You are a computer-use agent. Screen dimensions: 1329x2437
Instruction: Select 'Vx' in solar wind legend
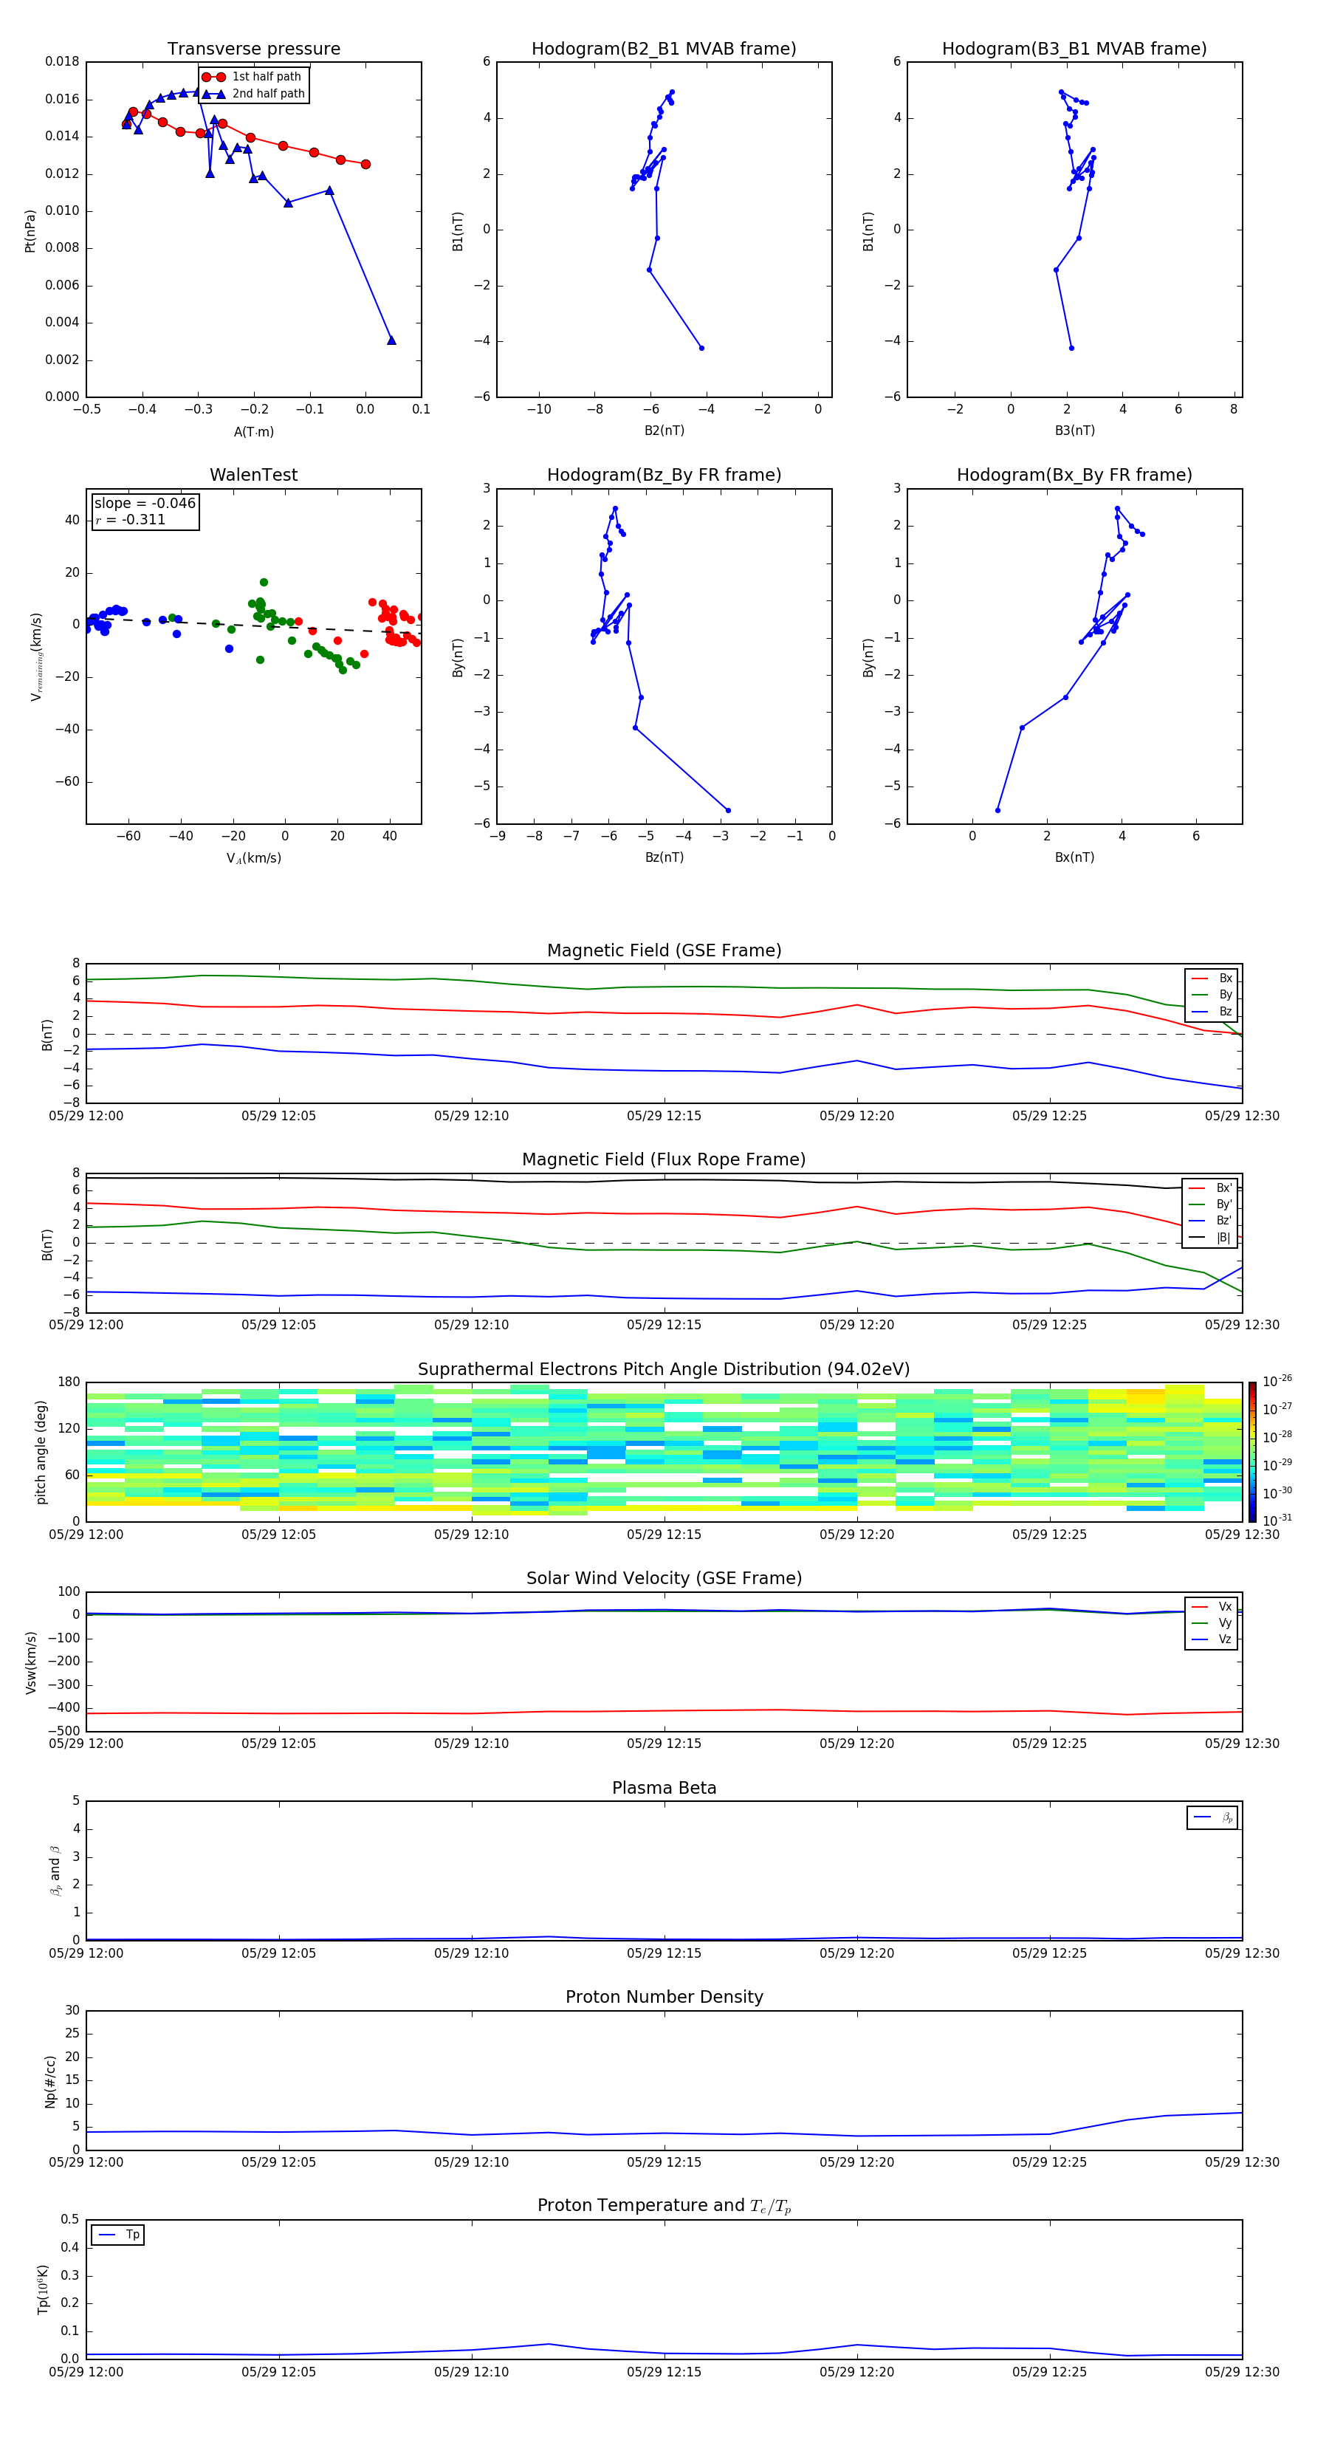click(1212, 1606)
